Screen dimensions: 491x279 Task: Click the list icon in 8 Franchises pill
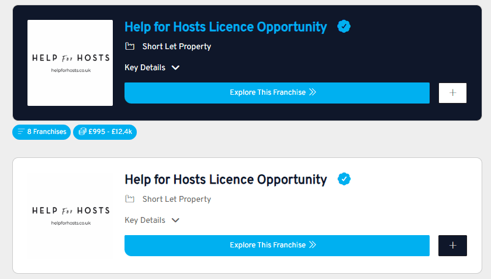click(x=21, y=132)
